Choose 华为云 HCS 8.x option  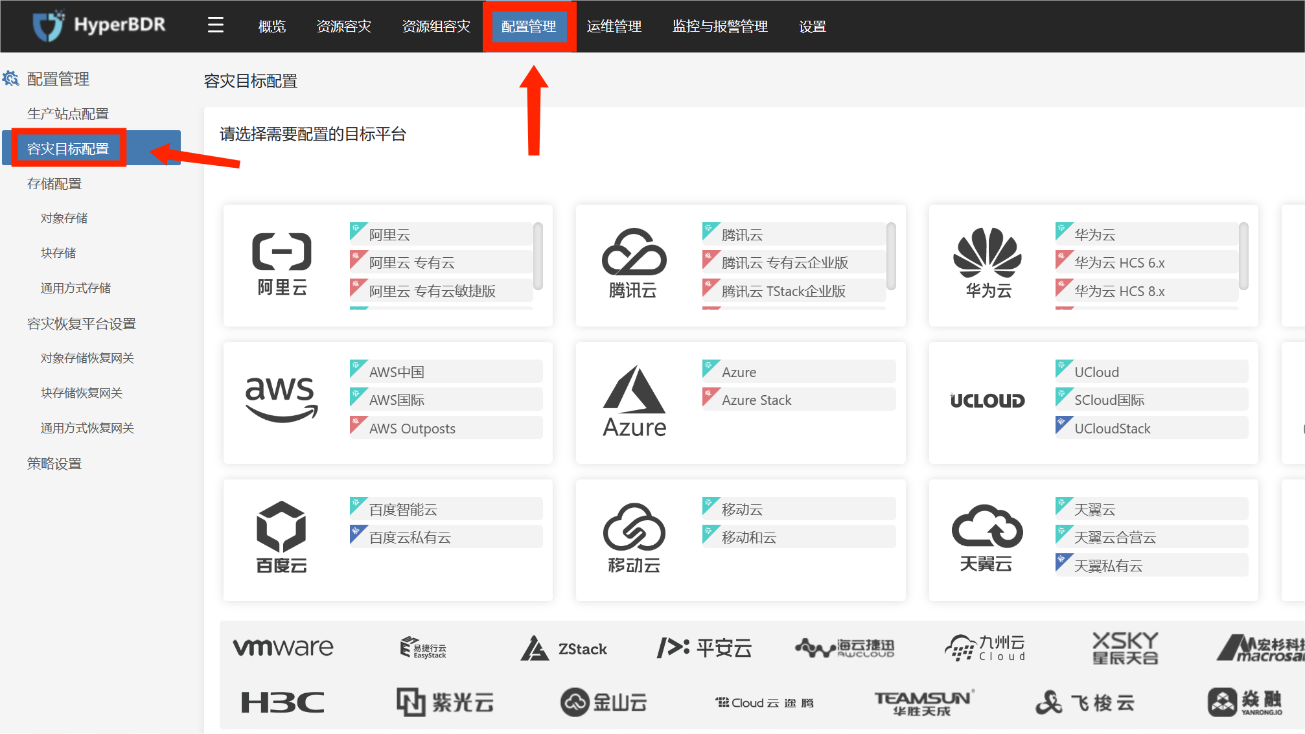pos(1147,291)
